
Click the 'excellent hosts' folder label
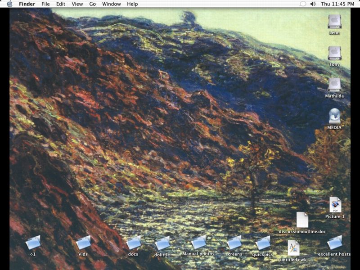coord(334,254)
